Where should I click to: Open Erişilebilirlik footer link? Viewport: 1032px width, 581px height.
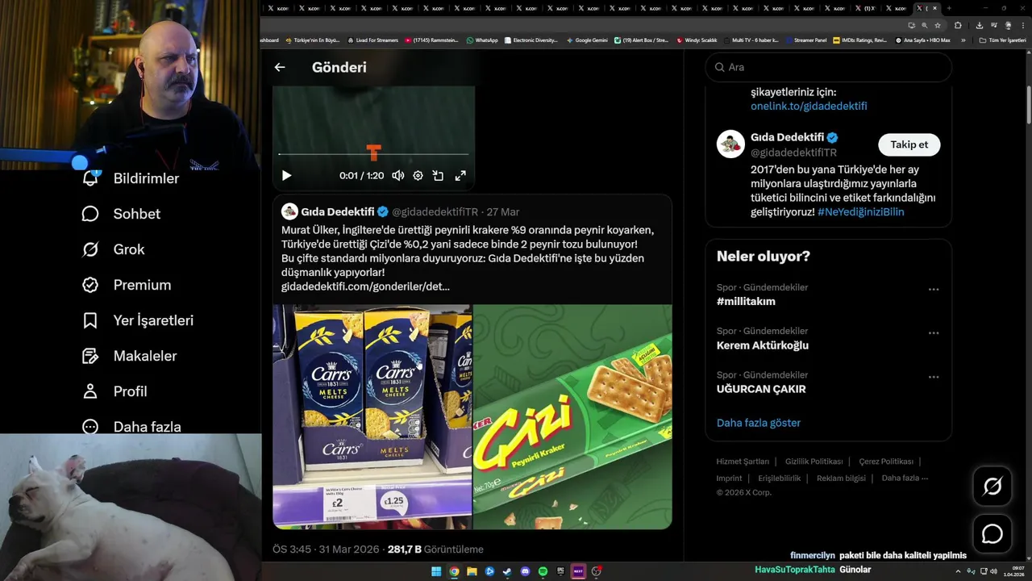pos(780,478)
